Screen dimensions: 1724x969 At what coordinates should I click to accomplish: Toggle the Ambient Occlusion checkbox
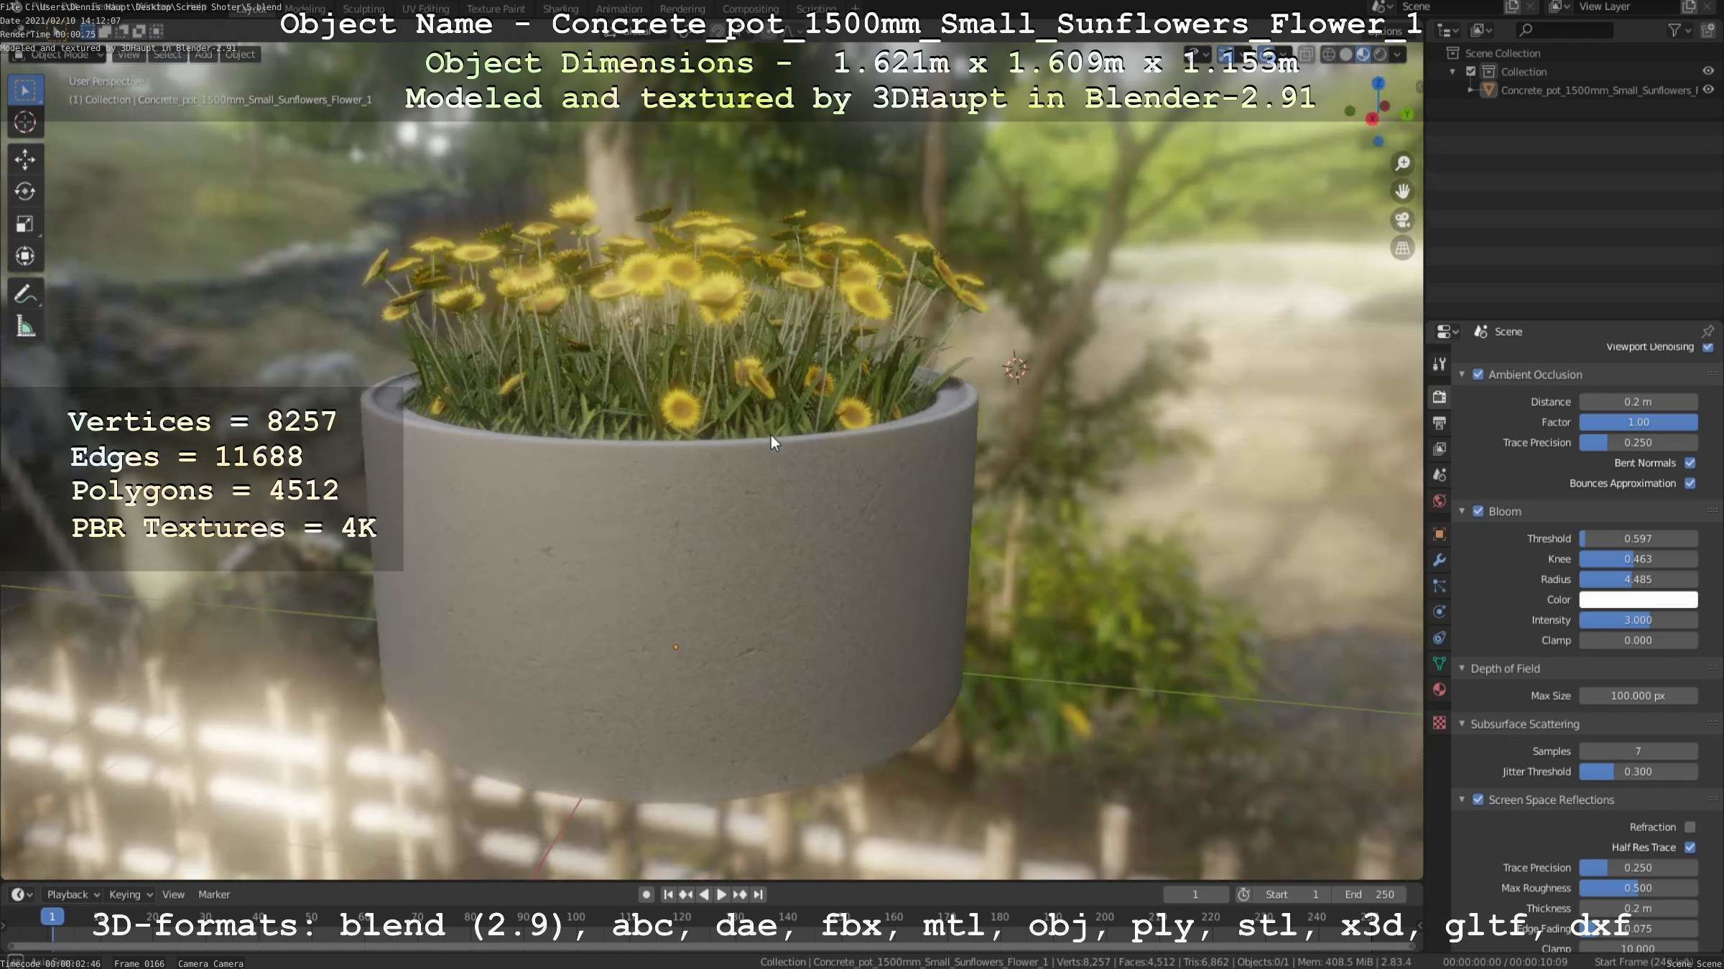1478,374
